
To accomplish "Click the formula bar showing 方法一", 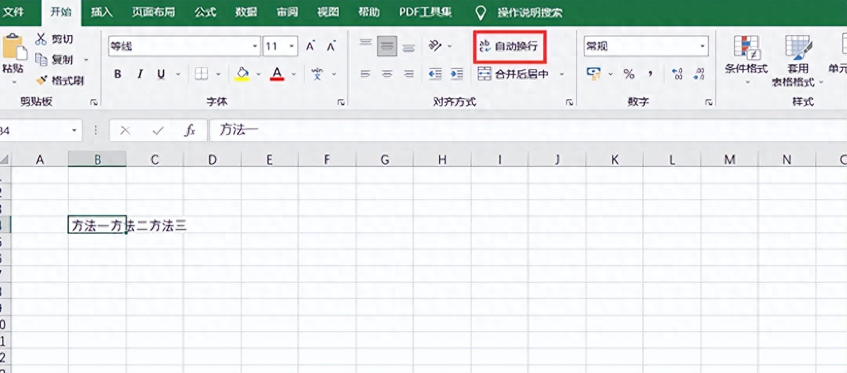I will pyautogui.click(x=528, y=130).
